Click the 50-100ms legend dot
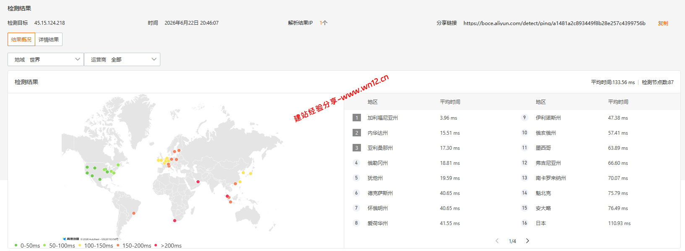 [44, 245]
